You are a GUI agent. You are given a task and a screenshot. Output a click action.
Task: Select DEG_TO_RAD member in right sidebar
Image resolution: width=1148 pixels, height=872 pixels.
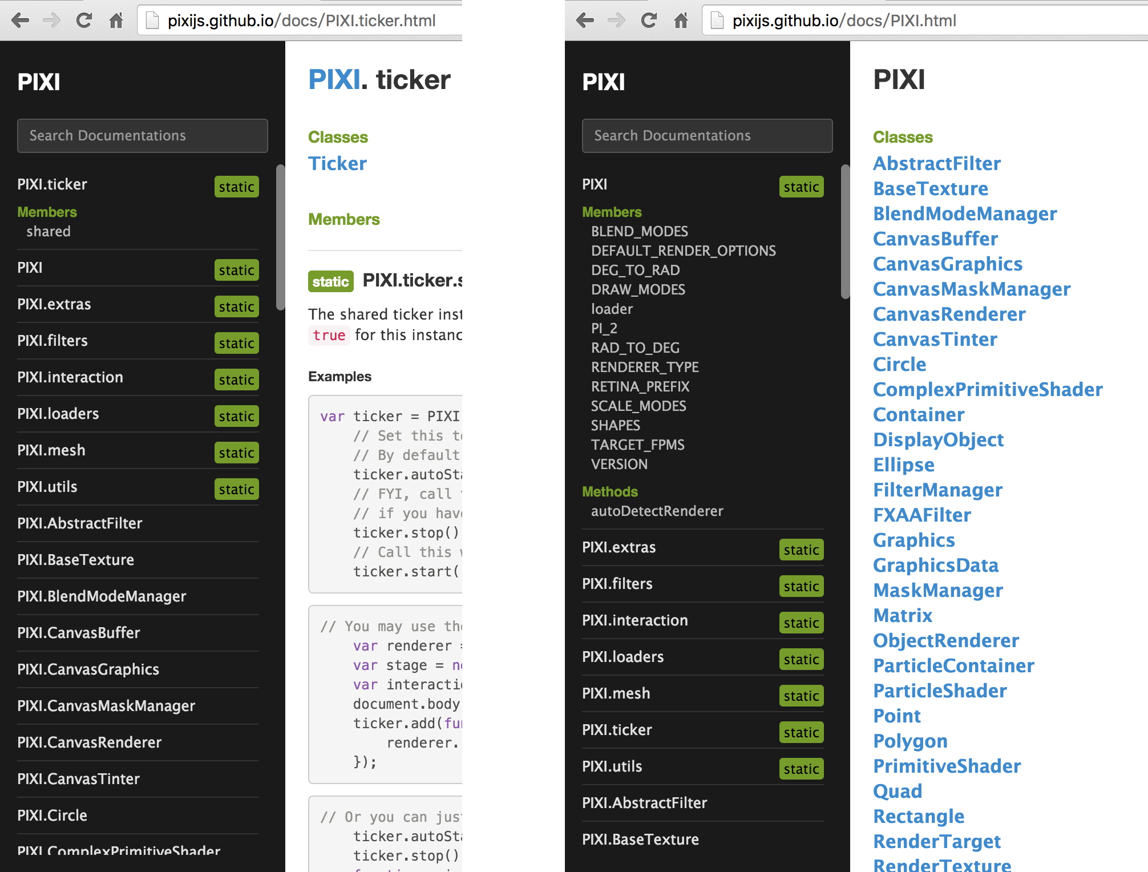click(636, 271)
